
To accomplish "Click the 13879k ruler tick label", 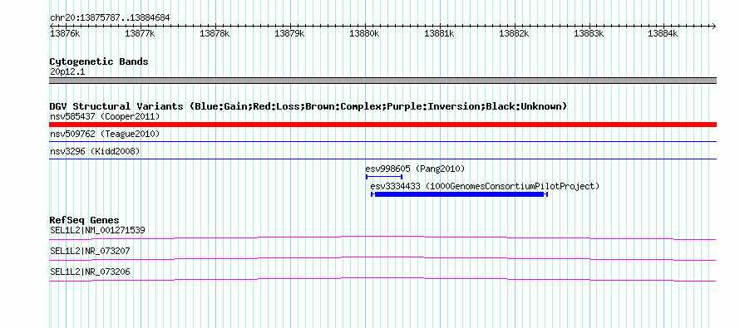I will pyautogui.click(x=289, y=33).
